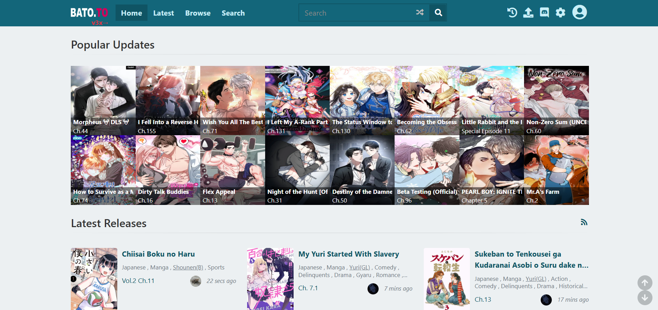Click the Shounen(B) genre tag

(x=188, y=267)
